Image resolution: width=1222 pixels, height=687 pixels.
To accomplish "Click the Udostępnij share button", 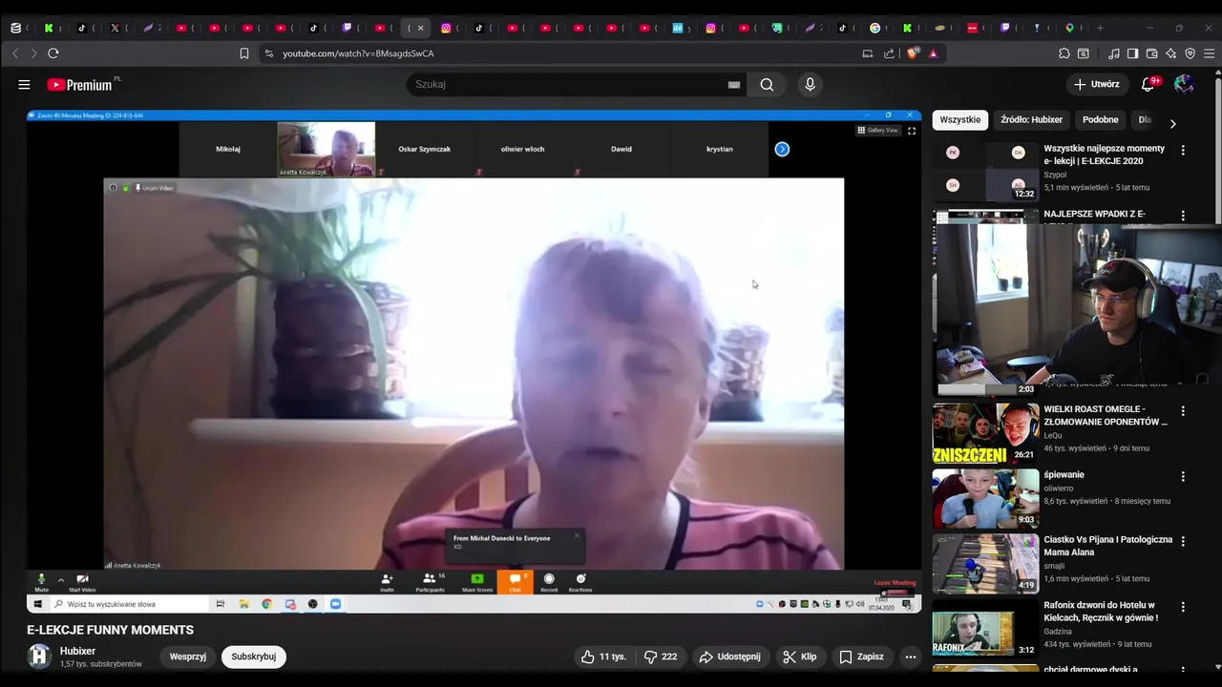I will 730,656.
